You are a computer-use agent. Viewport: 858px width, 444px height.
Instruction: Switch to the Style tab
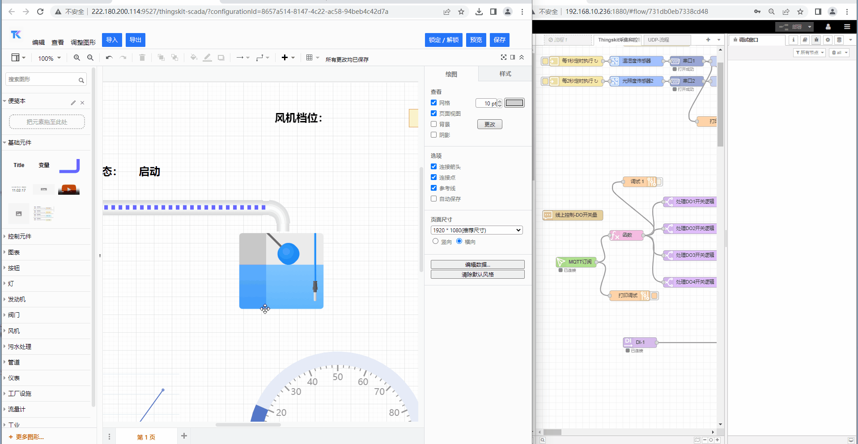click(x=505, y=74)
